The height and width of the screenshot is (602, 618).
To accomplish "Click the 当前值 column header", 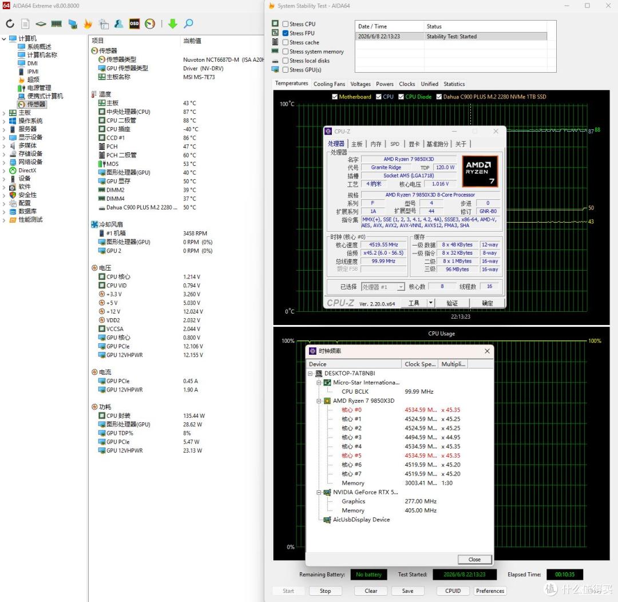I will click(192, 41).
